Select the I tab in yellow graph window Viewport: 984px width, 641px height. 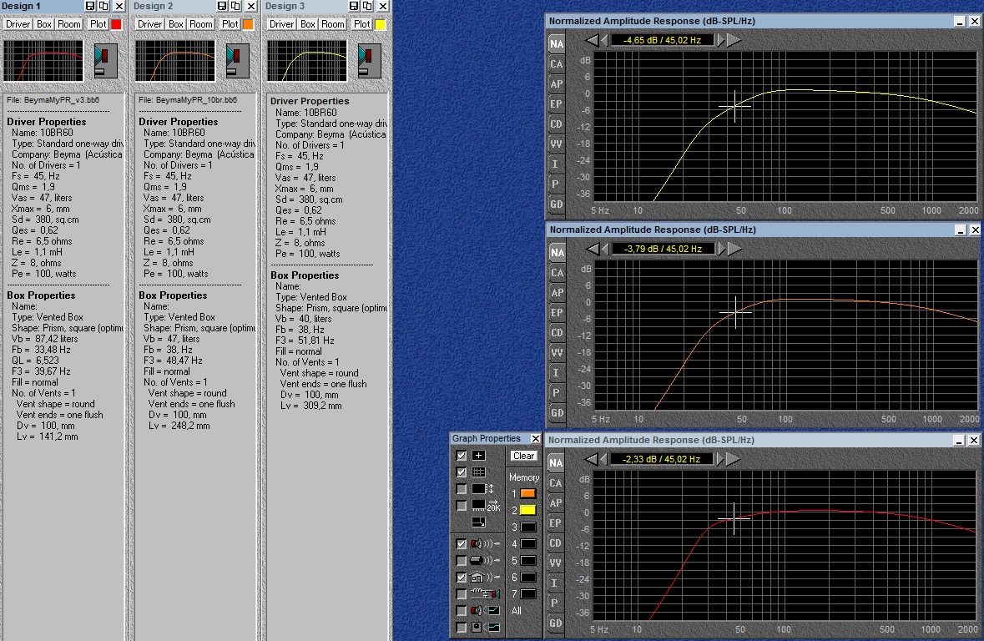(x=557, y=164)
